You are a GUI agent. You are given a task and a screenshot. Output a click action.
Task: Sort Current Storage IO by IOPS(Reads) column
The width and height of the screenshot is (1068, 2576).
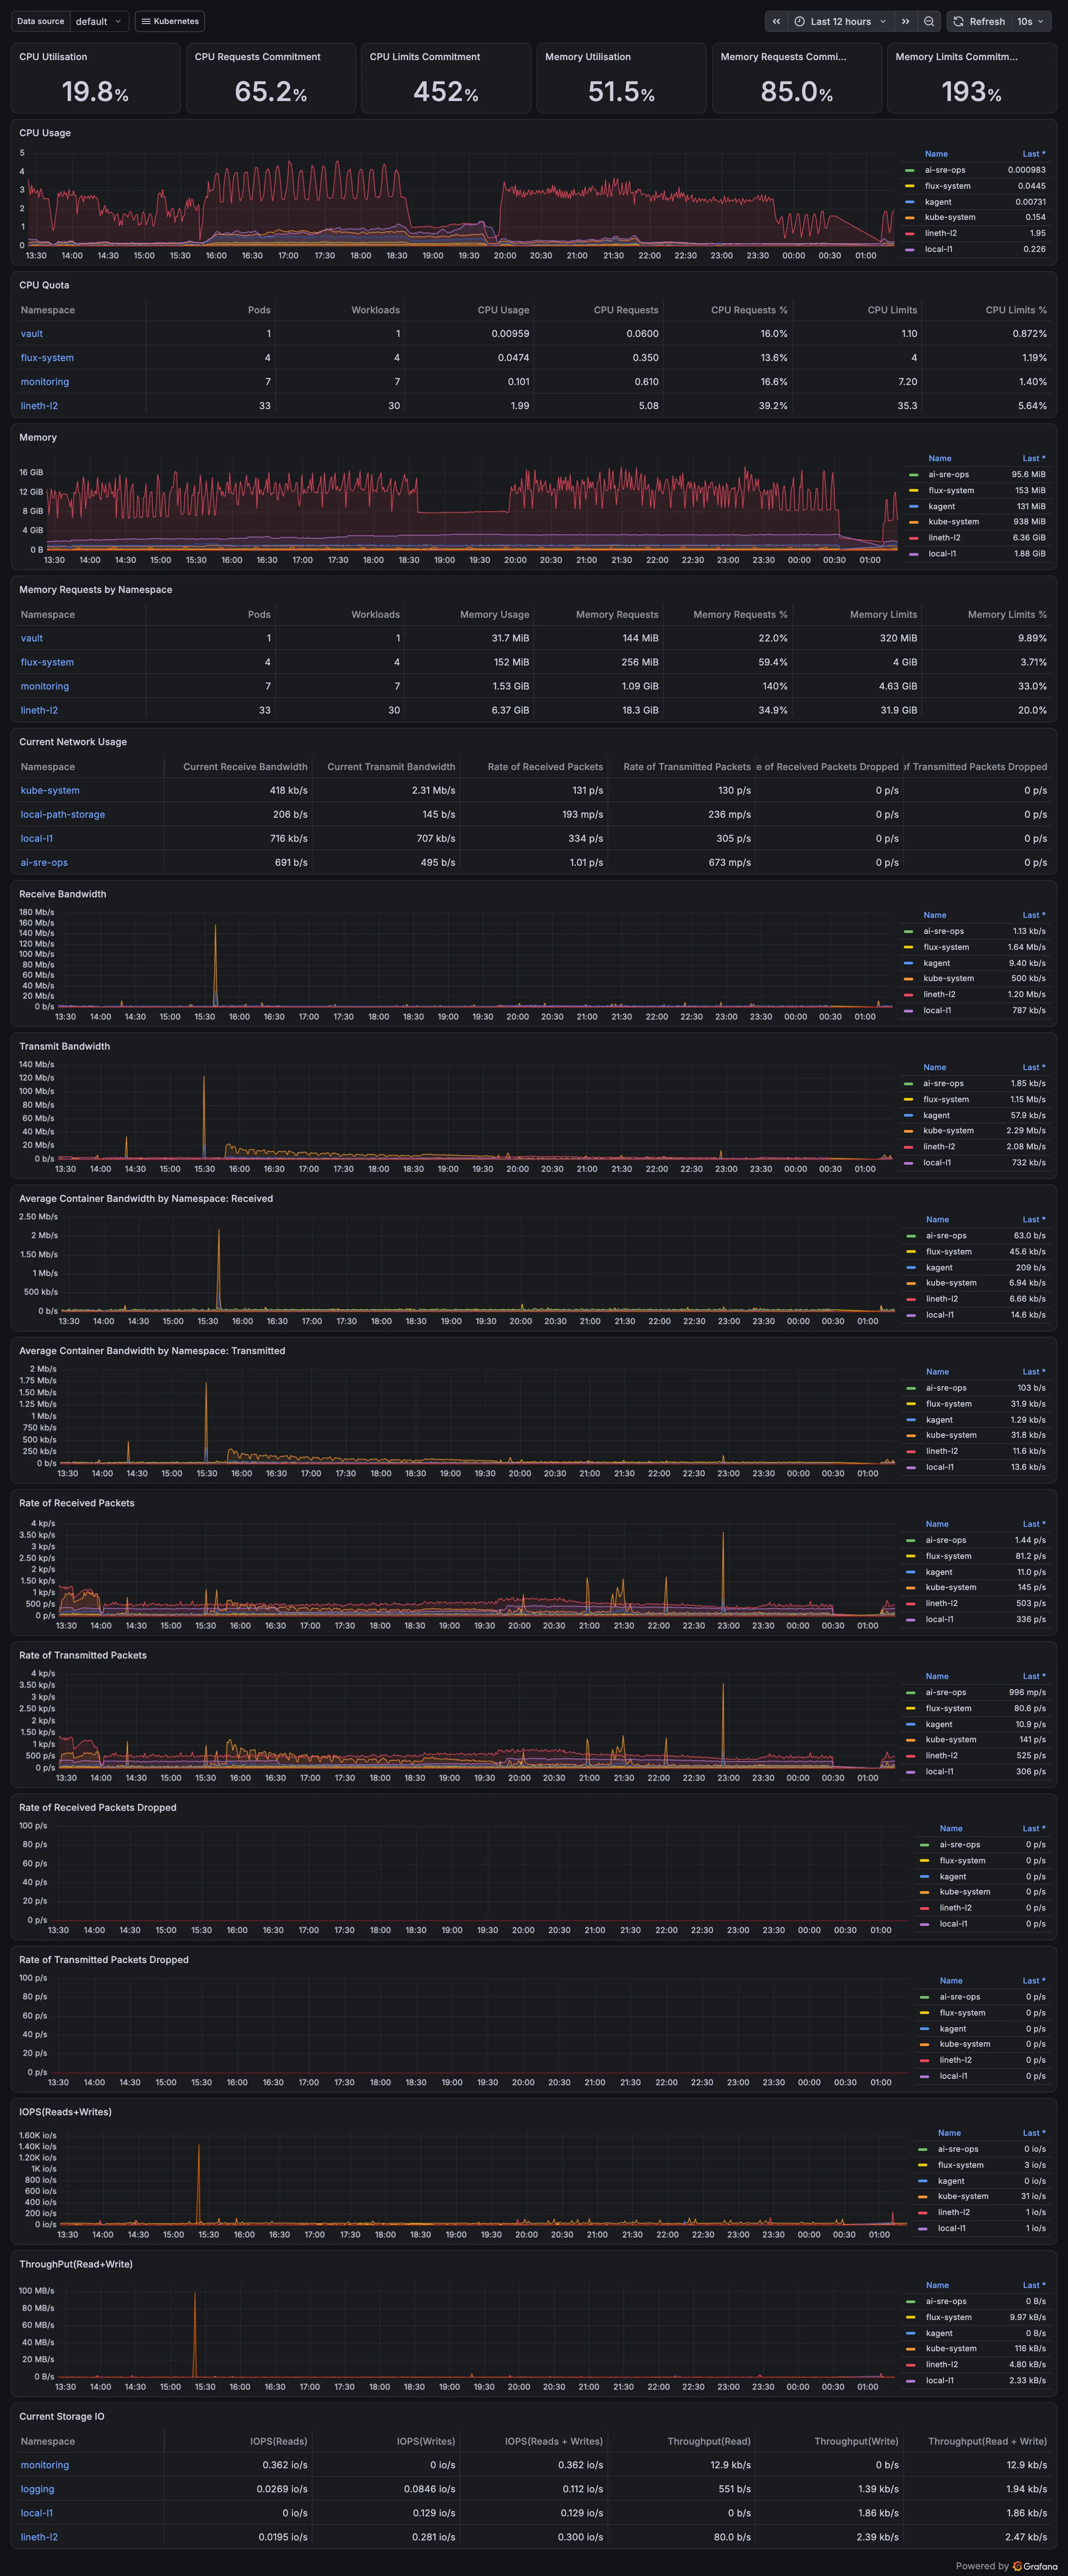point(278,2441)
